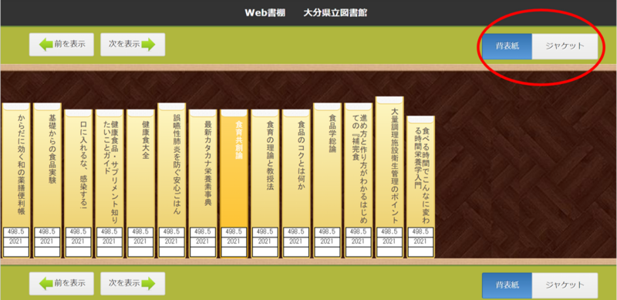
Task: Open the book 食育の理論と教授法
Action: coord(265,184)
